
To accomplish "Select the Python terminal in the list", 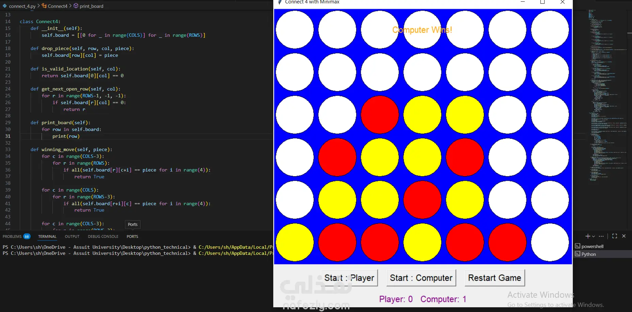I will pyautogui.click(x=602, y=254).
